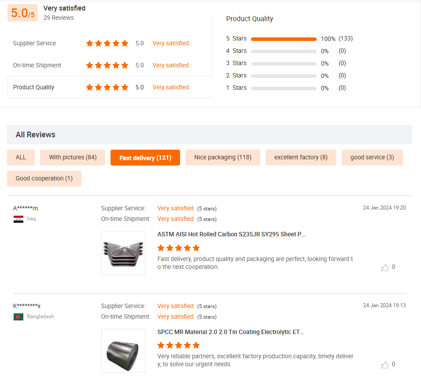Click the 5 Stars rating progress bar
Viewport: 421px width, 386px height.
click(x=284, y=39)
